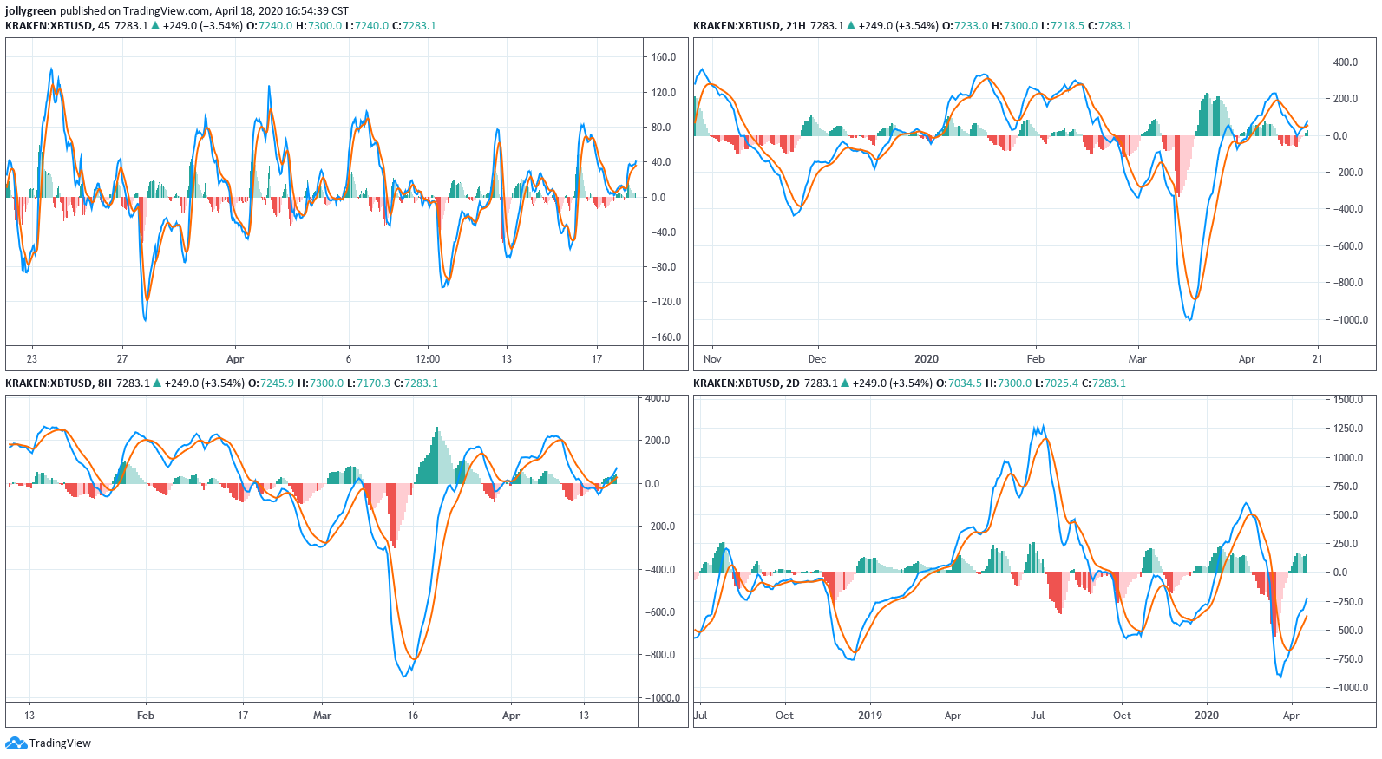Click the Mar label on the 8H time axis

tap(323, 716)
